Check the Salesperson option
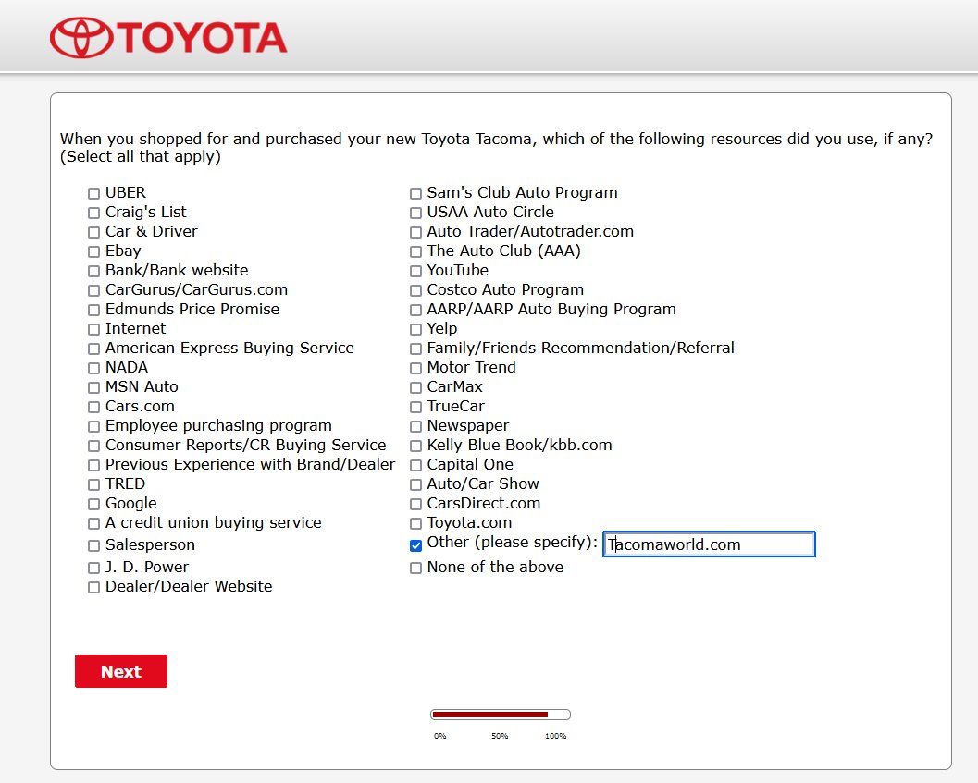This screenshot has height=783, width=978. tap(93, 545)
